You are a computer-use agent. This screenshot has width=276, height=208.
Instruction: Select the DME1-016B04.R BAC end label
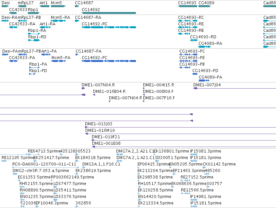point(109,92)
